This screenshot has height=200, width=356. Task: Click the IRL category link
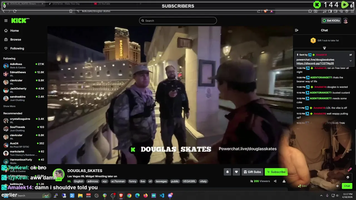[x=69, y=181]
